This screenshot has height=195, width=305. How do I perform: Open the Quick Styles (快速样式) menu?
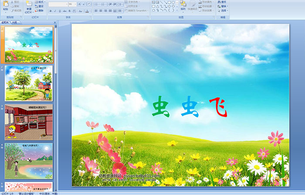pos(193,6)
